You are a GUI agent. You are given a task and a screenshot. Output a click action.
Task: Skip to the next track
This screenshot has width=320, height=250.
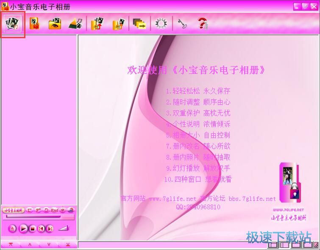tap(50, 228)
